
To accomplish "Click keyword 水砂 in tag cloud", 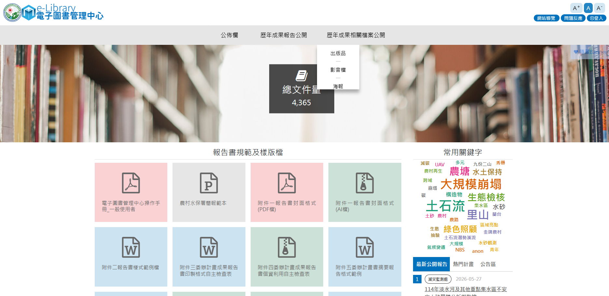I will point(499,207).
